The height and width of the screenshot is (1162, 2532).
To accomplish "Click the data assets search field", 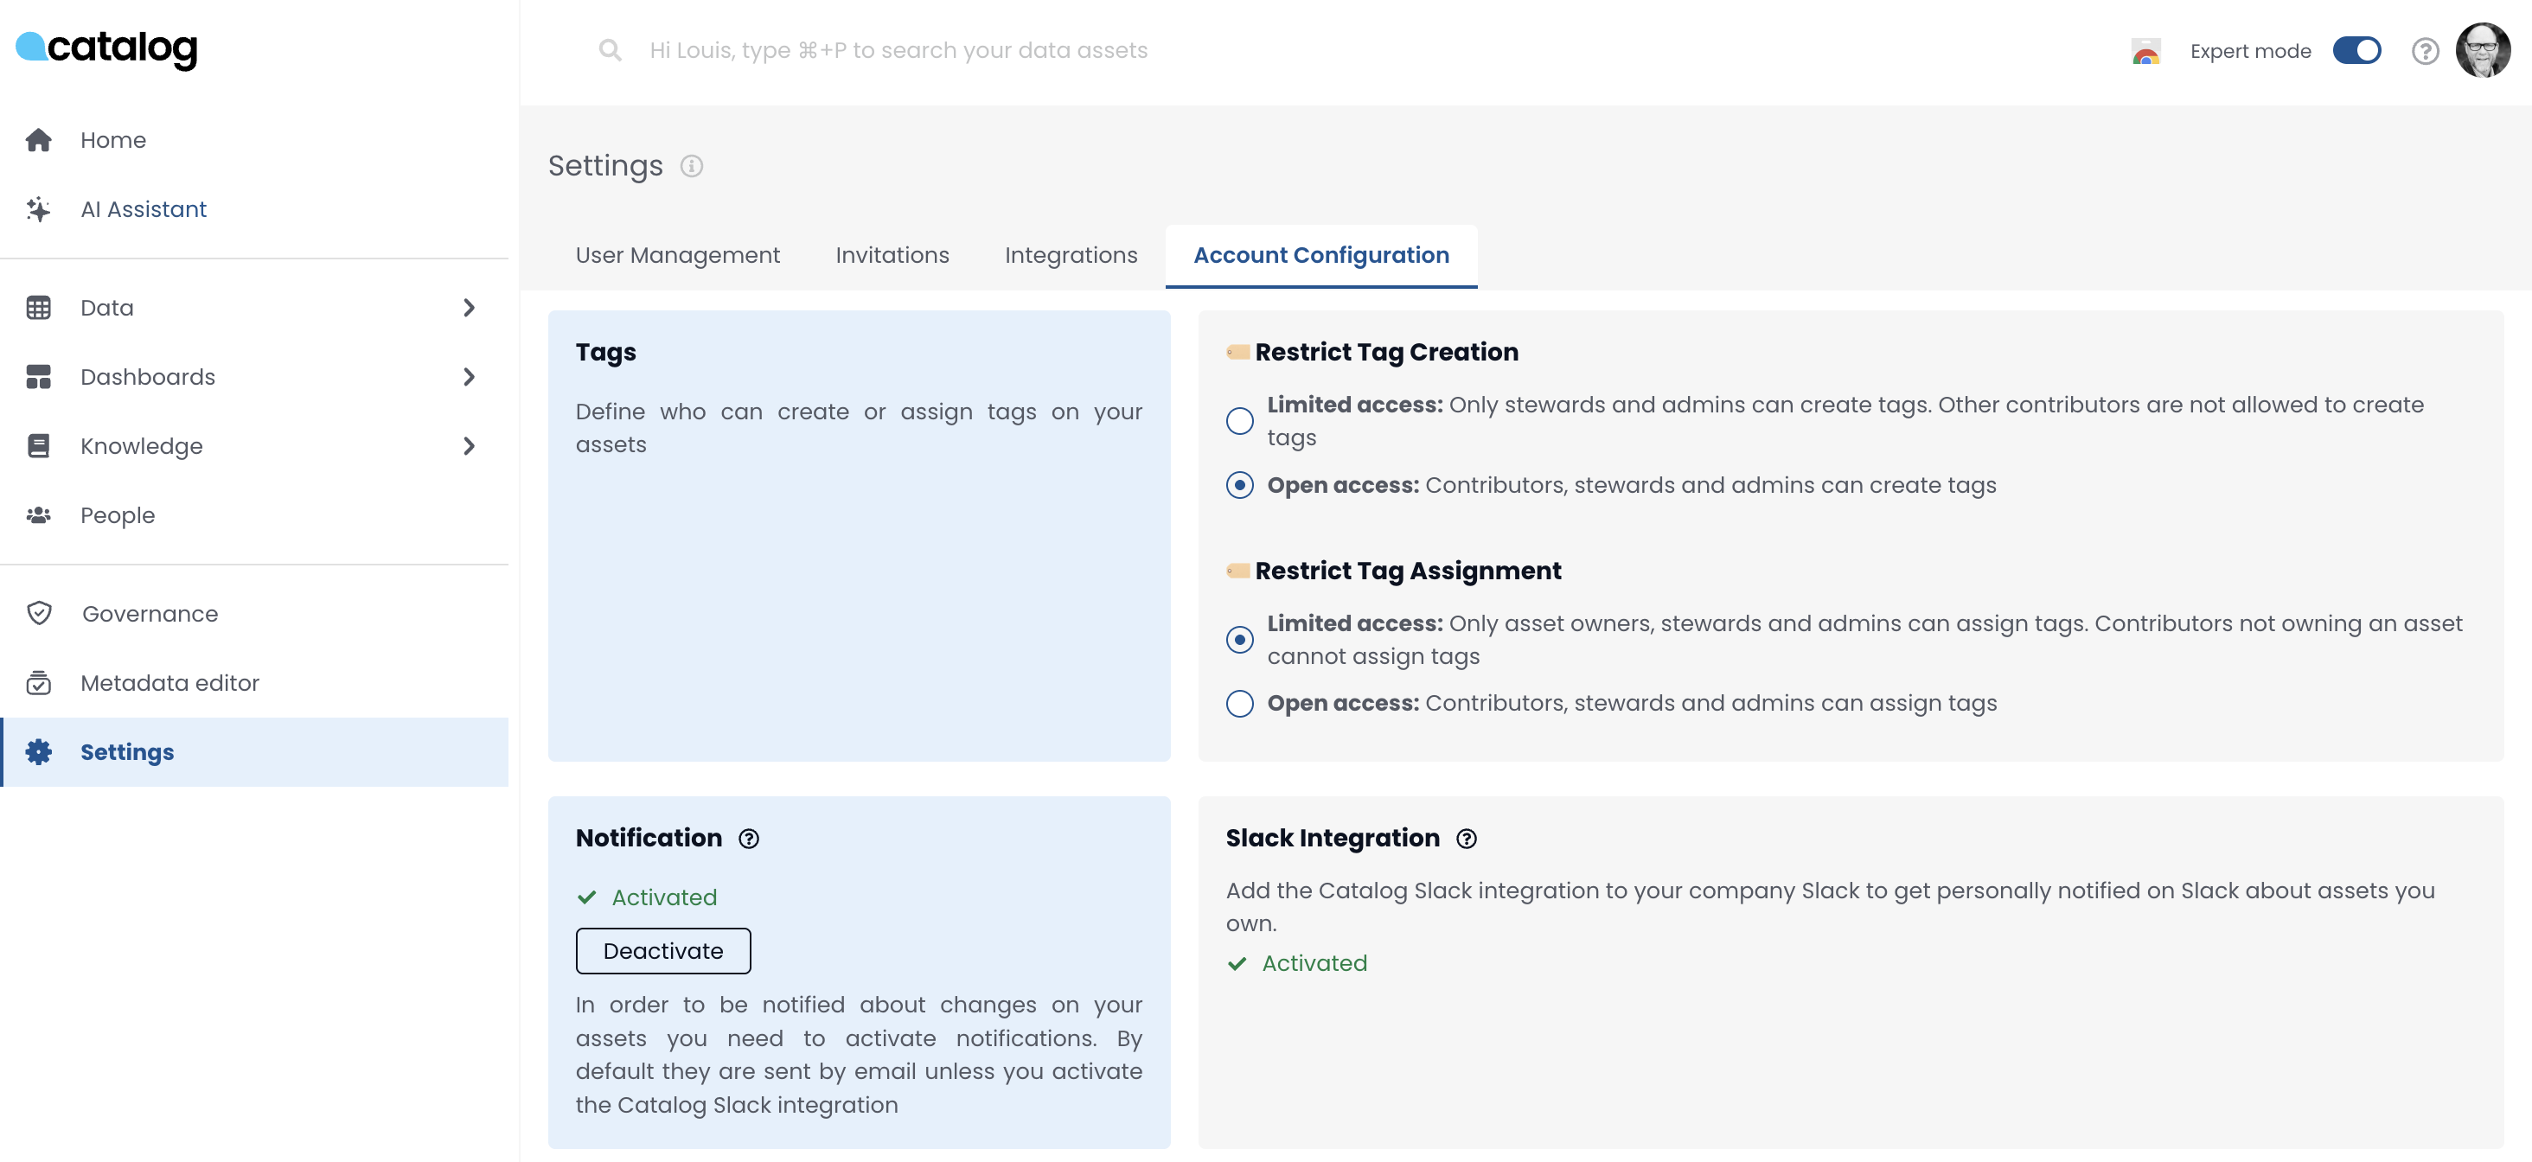I will 898,51.
